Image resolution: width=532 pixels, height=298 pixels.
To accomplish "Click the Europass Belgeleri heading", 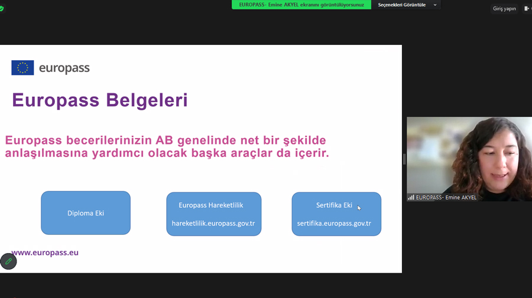I will point(100,100).
